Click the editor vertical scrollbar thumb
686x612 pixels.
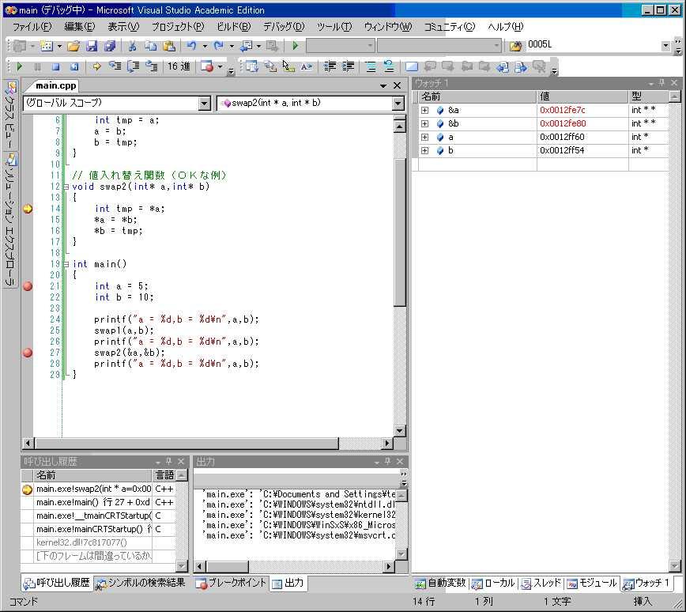pyautogui.click(x=400, y=232)
